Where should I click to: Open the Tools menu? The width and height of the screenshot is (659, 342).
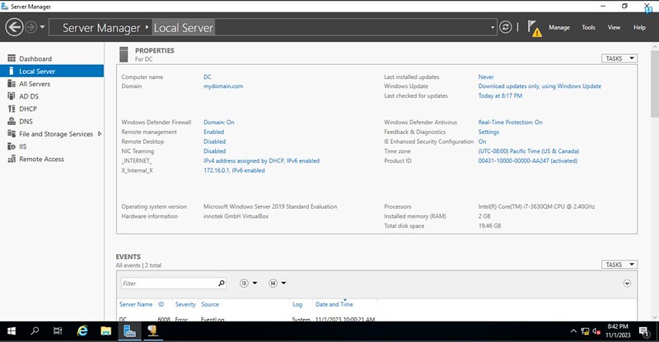588,28
